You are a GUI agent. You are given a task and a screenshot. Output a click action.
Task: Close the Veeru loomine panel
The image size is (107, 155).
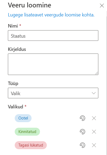(102, 6)
